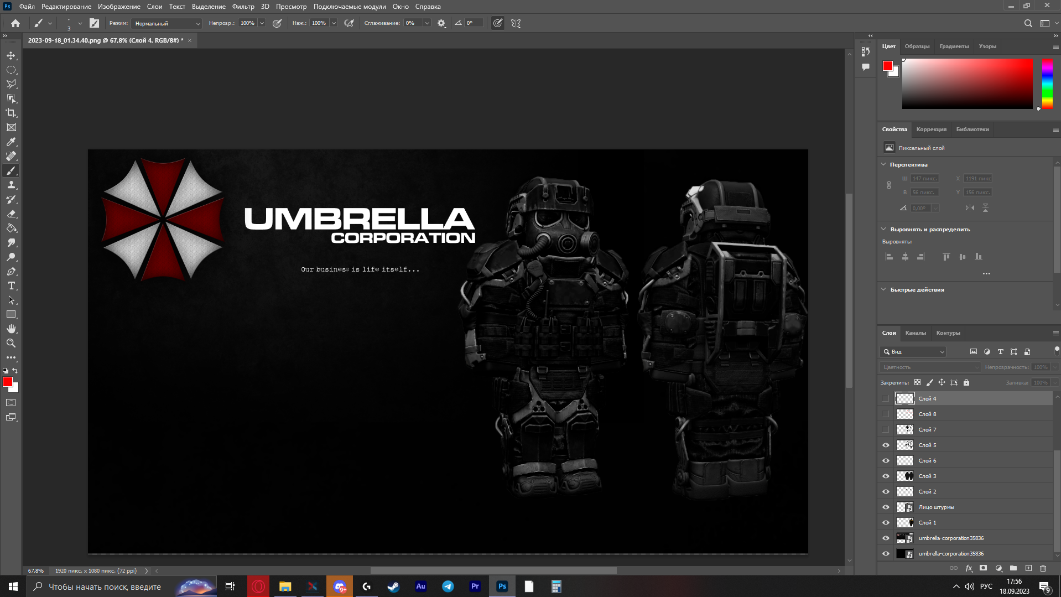1061x597 pixels.
Task: Select the Dodge tool
Action: click(x=11, y=257)
